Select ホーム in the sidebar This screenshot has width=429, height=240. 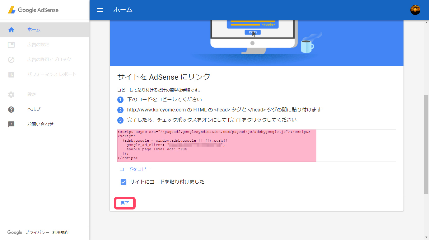(45, 30)
